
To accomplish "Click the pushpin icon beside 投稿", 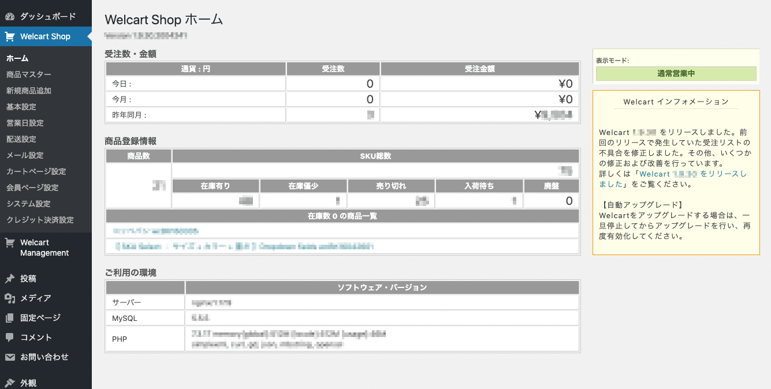I will click(10, 279).
